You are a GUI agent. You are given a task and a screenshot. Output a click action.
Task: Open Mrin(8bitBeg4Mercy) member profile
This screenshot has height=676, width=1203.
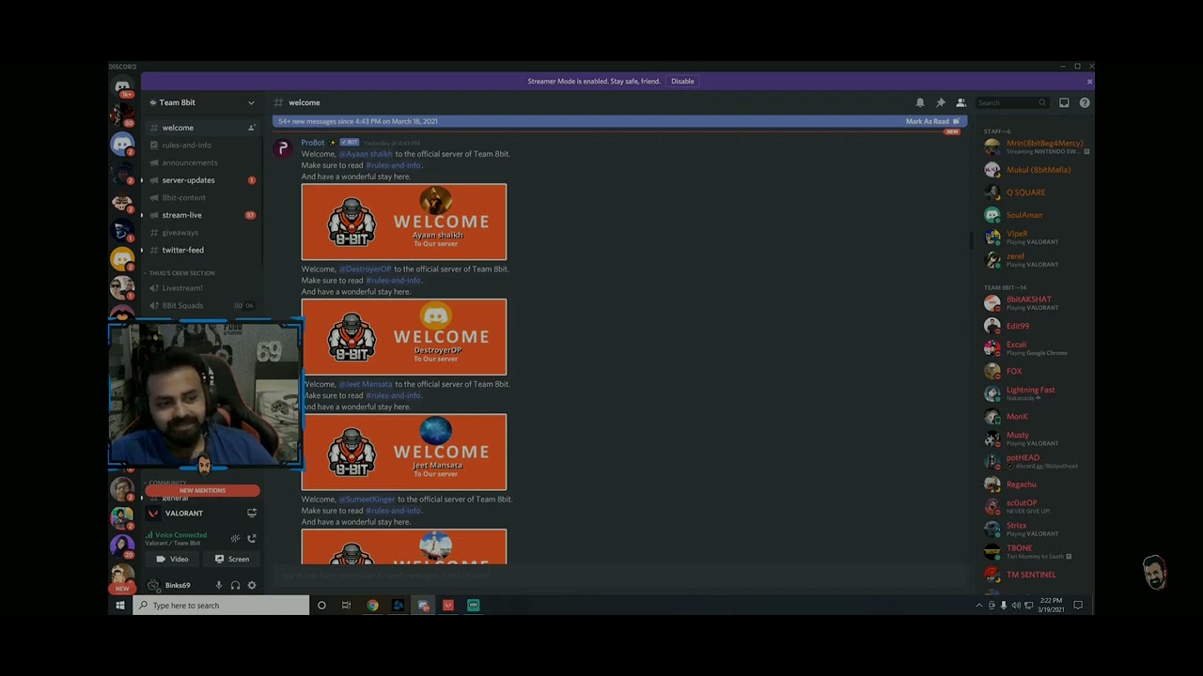[x=1036, y=147]
